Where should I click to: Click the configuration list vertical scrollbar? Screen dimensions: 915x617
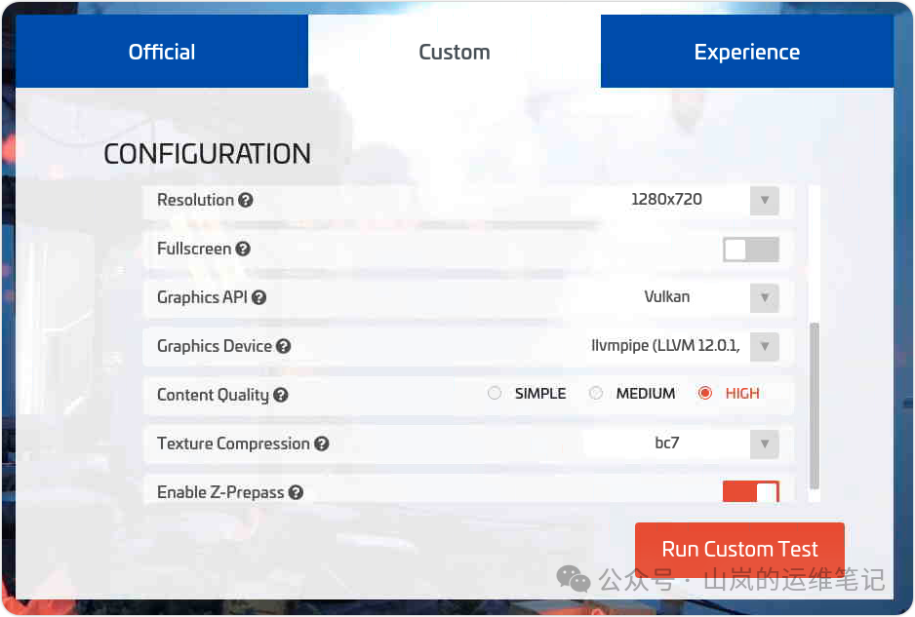pos(815,405)
